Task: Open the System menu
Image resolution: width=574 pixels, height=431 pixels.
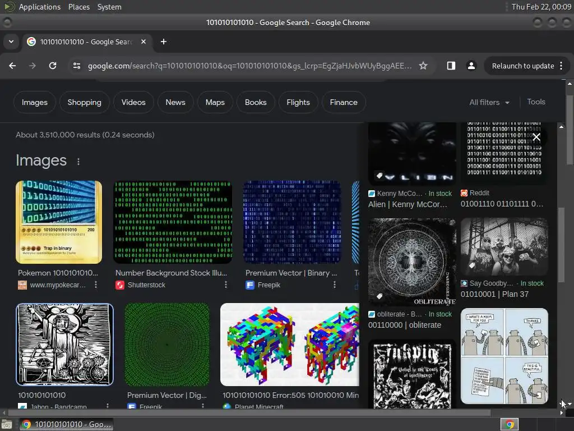Action: point(109,7)
